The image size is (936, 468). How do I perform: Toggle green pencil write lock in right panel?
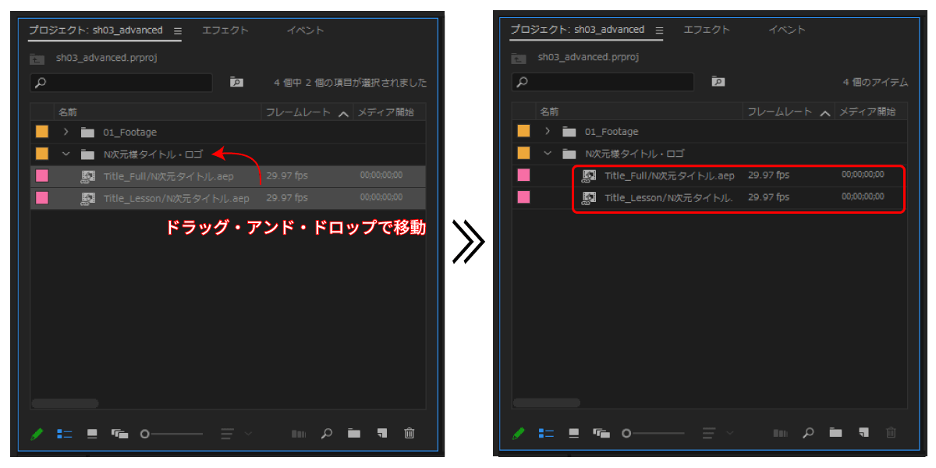(519, 433)
